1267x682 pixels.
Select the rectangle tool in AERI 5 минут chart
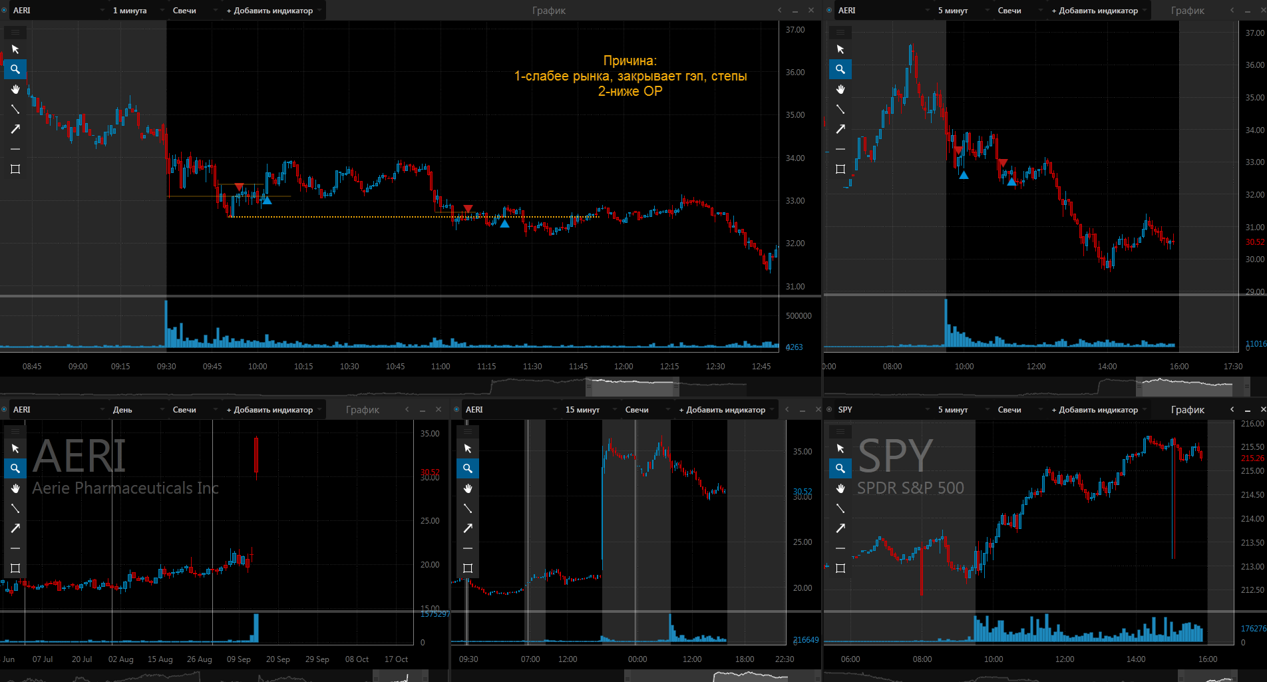(x=840, y=169)
